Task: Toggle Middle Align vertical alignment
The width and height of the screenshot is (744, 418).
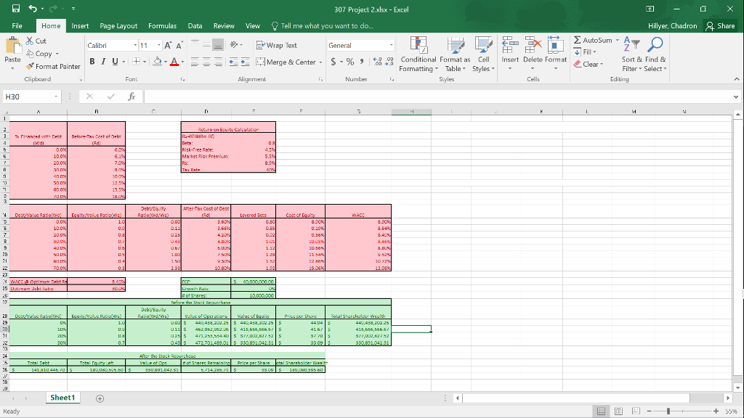Action: [x=206, y=45]
